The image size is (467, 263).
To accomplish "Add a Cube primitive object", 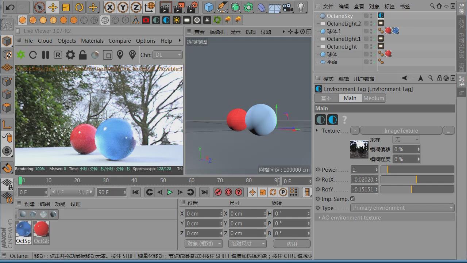I will click(209, 7).
